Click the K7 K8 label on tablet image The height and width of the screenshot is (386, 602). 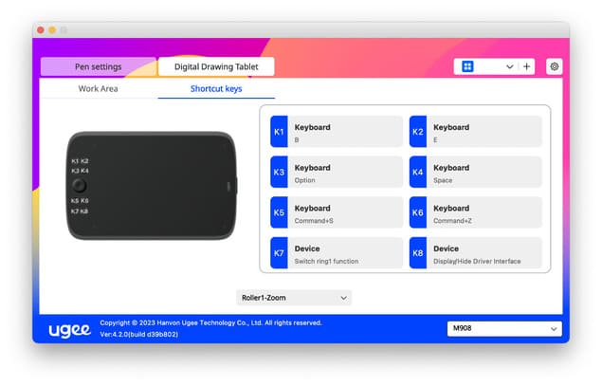tap(80, 211)
